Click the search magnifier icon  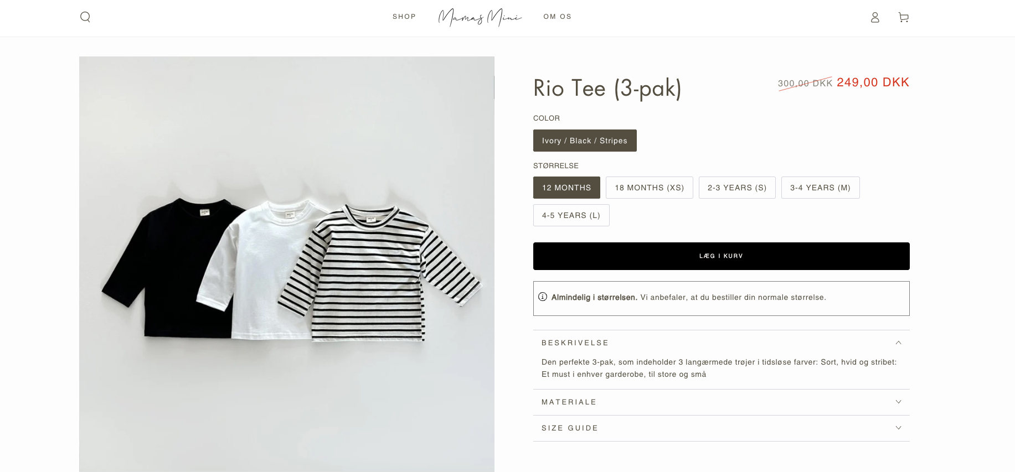85,17
